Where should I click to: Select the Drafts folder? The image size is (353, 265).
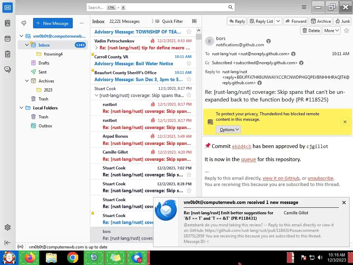point(44,63)
